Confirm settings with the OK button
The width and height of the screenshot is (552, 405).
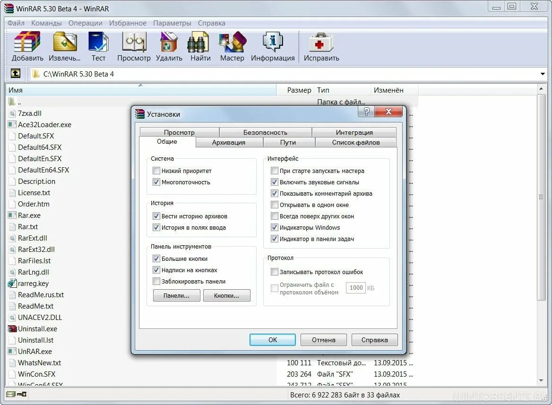(273, 340)
